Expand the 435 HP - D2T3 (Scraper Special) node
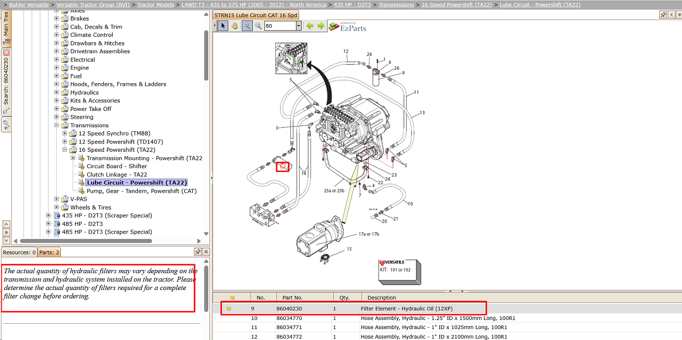Screen dimensions: 682x340 coord(49,215)
